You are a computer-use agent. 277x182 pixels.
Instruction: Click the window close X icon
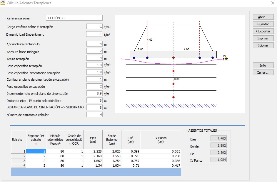[x=273, y=3]
